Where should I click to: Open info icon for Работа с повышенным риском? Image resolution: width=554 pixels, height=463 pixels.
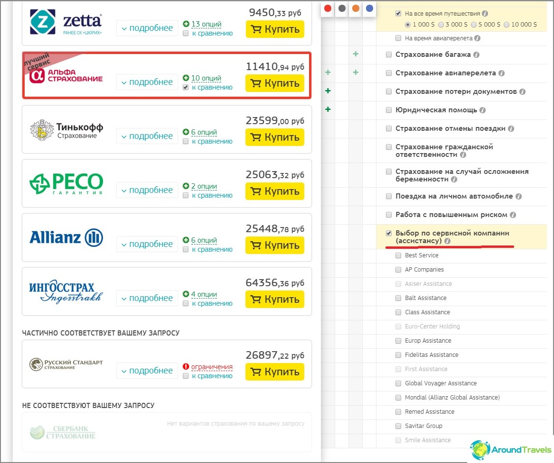(x=513, y=215)
